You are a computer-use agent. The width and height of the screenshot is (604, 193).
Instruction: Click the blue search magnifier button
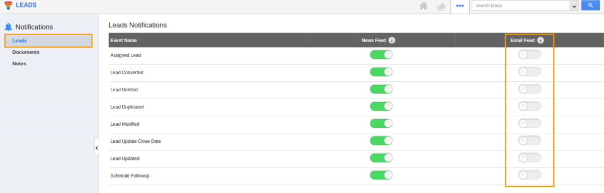pos(590,6)
